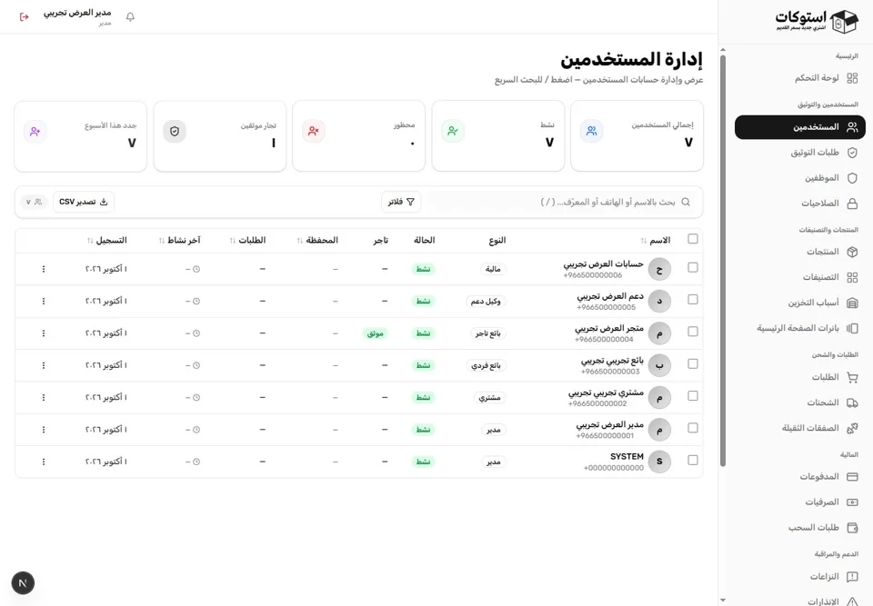Click the المدفوعات card icon
Image resolution: width=873 pixels, height=606 pixels.
click(852, 477)
